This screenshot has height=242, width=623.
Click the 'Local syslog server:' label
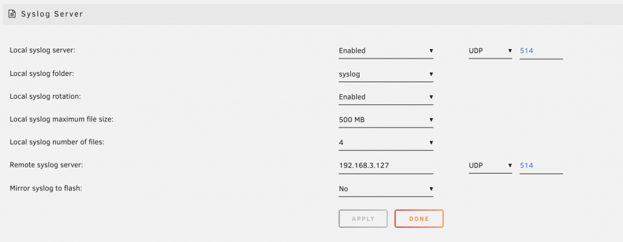coord(42,50)
